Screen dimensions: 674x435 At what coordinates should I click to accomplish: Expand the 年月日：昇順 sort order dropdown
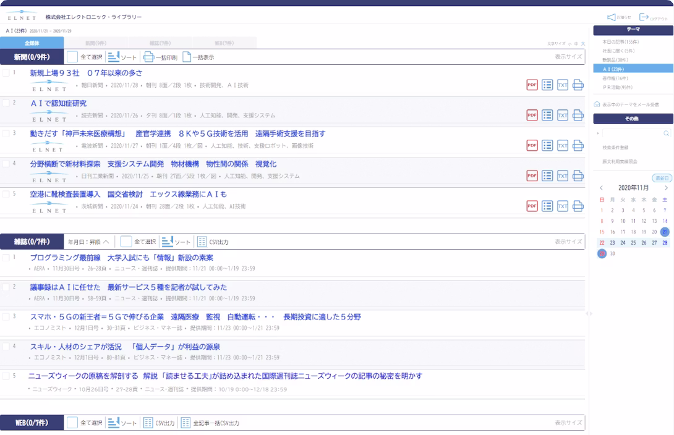tap(106, 242)
